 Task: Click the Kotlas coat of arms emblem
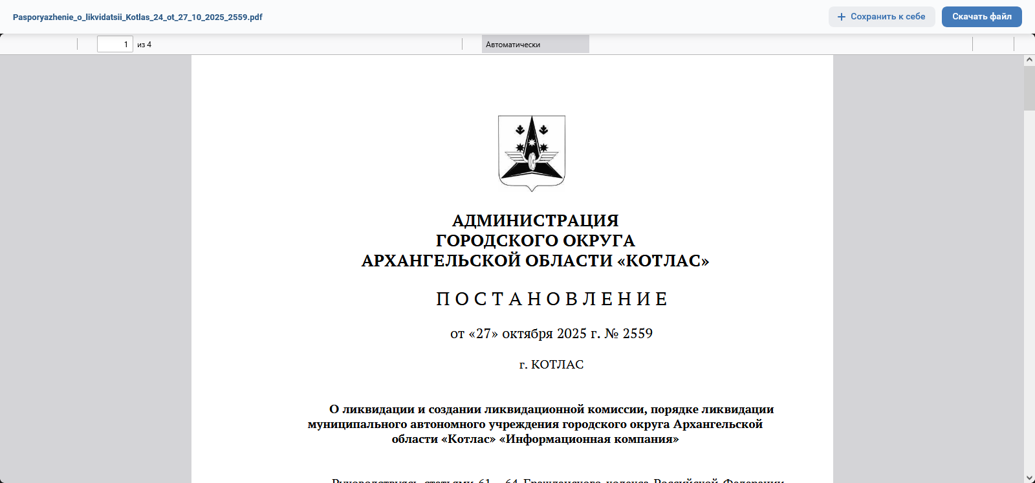532,153
